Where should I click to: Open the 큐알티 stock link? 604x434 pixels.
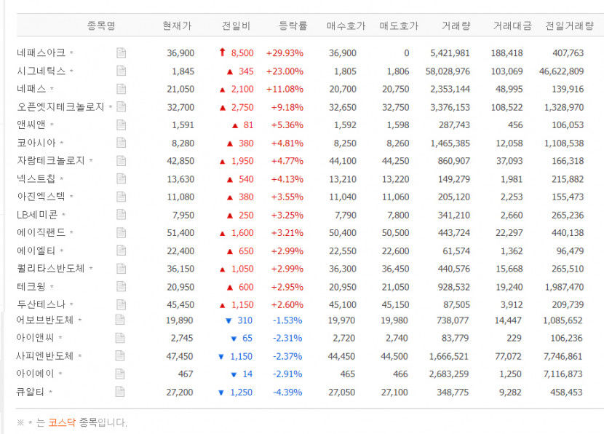click(x=30, y=392)
